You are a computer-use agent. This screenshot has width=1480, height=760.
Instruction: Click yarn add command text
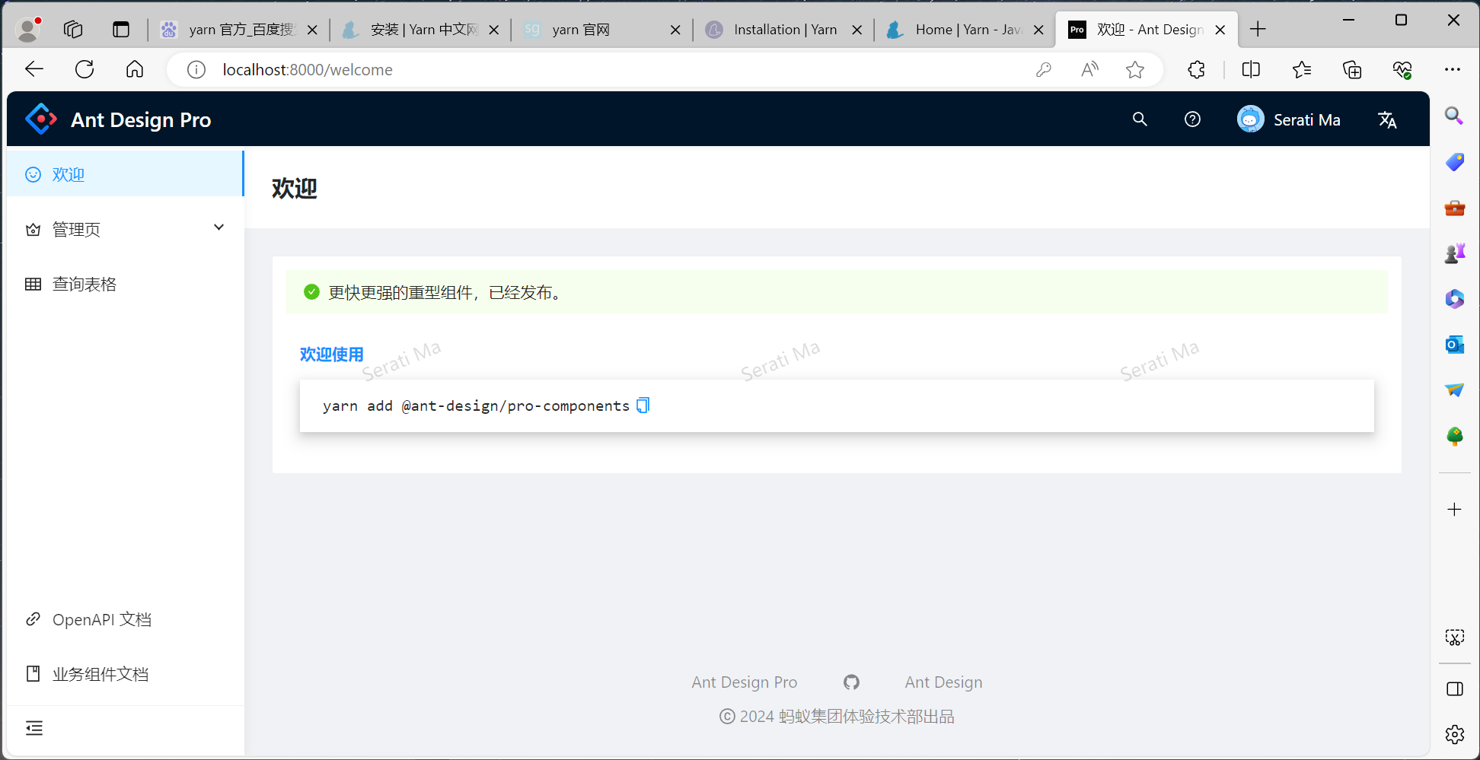[476, 405]
